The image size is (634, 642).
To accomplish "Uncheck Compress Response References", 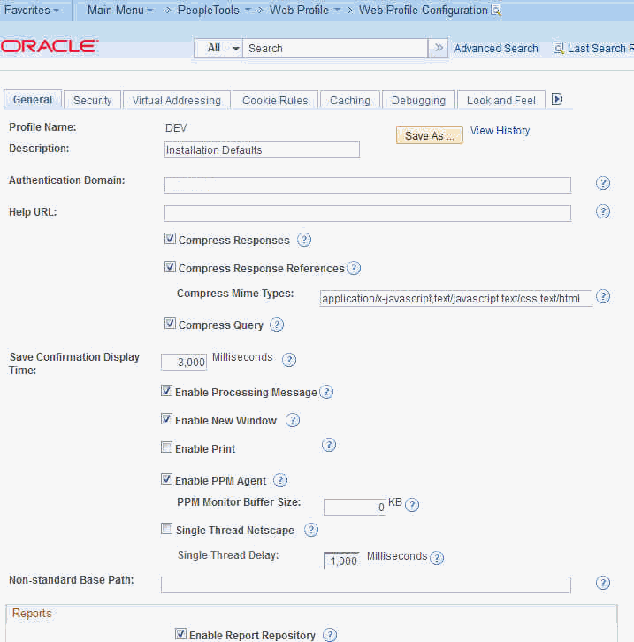I will pyautogui.click(x=170, y=267).
